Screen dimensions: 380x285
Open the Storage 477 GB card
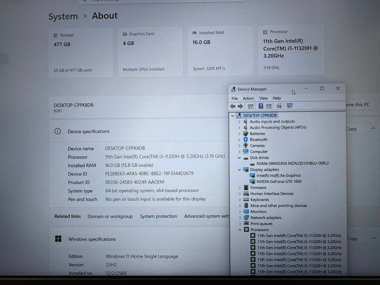click(81, 53)
